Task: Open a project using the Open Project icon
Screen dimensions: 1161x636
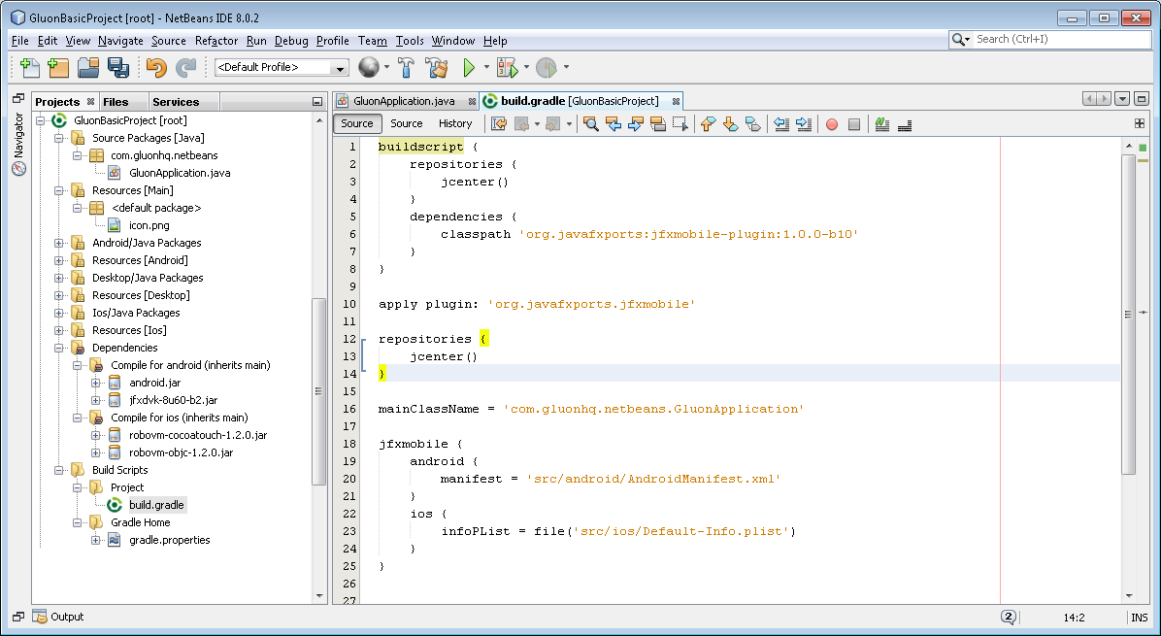Action: click(x=88, y=67)
